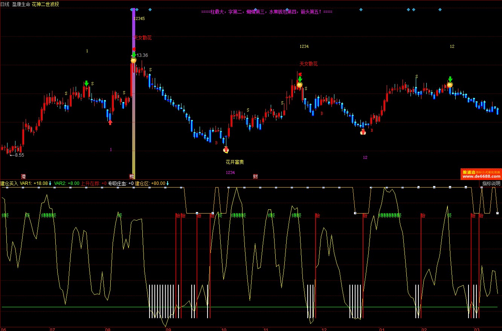Open the www.de6688.com watermark link
This screenshot has width=502, height=331.
pyautogui.click(x=481, y=176)
